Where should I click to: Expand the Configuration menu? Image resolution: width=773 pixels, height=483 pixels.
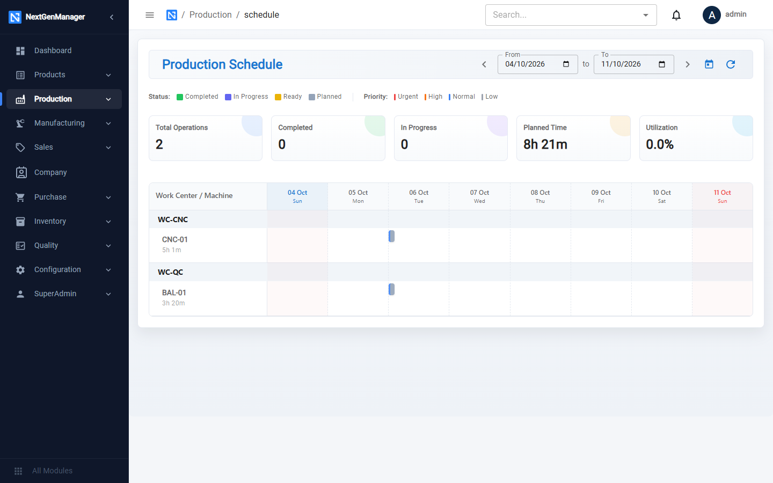(x=64, y=269)
